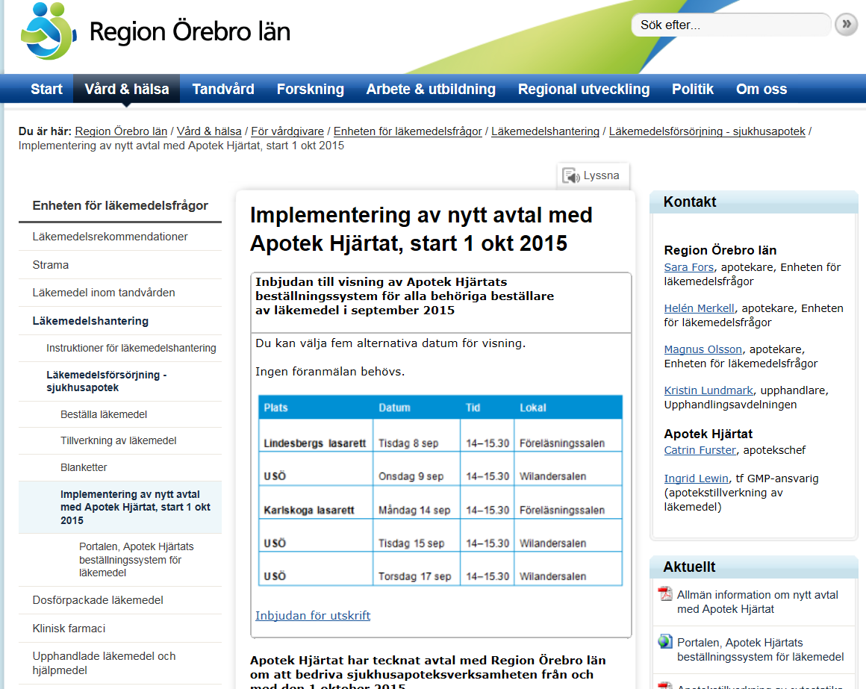Click breadcrumb Läkemedelsförsörjning - sjukhusapotek
This screenshot has width=866, height=689.
click(x=707, y=131)
